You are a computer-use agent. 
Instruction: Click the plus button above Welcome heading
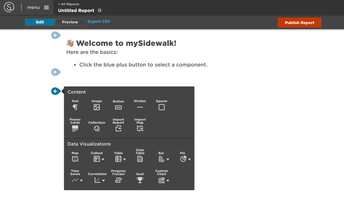[55, 35]
